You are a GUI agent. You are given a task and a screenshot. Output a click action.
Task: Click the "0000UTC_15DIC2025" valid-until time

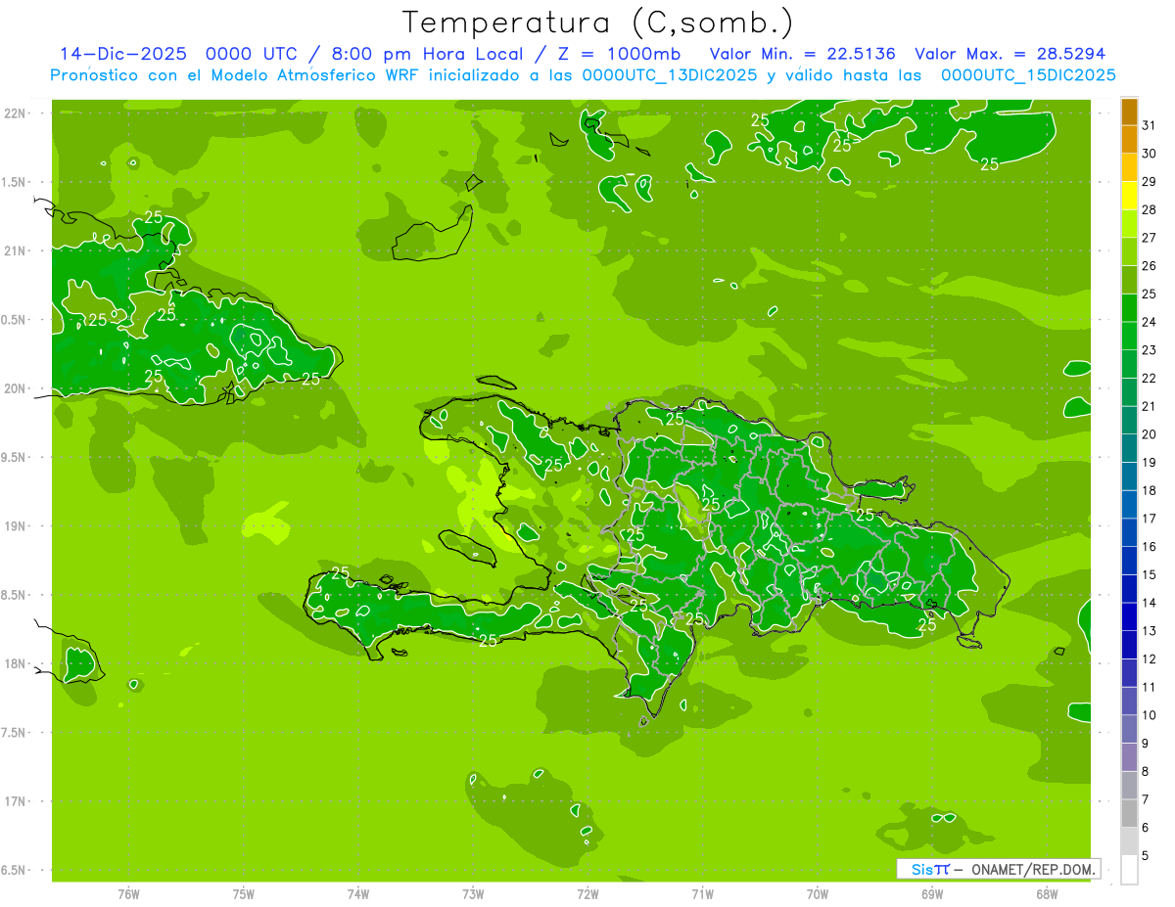[1029, 75]
